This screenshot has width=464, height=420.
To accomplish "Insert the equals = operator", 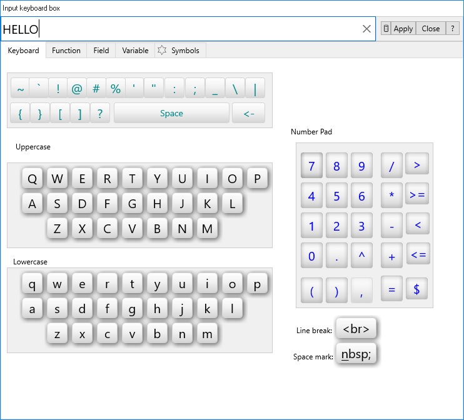I will pos(391,289).
